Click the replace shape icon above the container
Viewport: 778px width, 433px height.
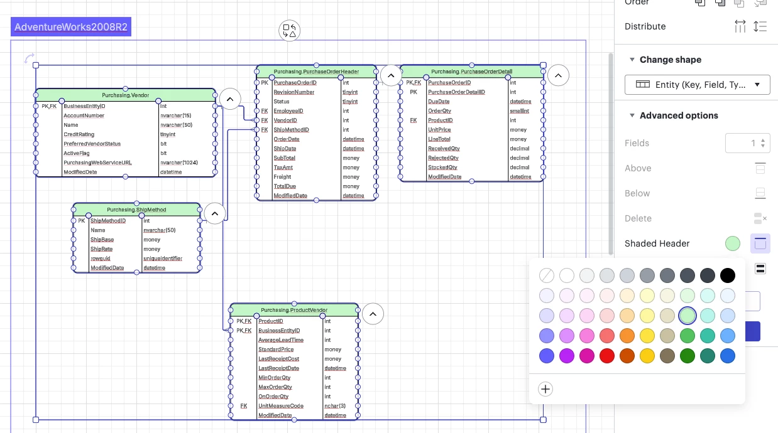[289, 30]
